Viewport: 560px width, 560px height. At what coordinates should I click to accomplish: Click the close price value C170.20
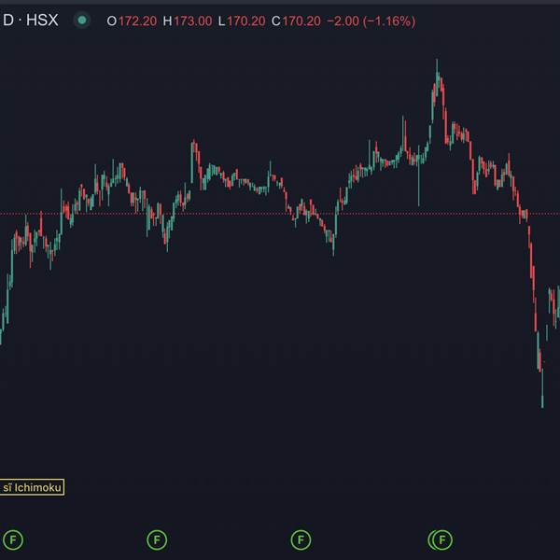[296, 21]
